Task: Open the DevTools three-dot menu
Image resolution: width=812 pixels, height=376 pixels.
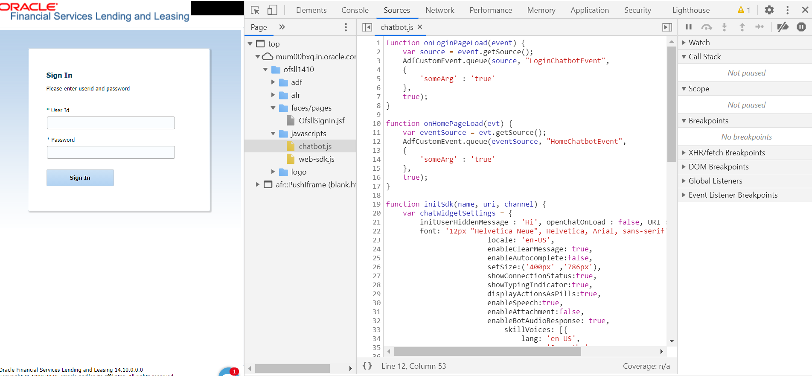Action: 787,10
